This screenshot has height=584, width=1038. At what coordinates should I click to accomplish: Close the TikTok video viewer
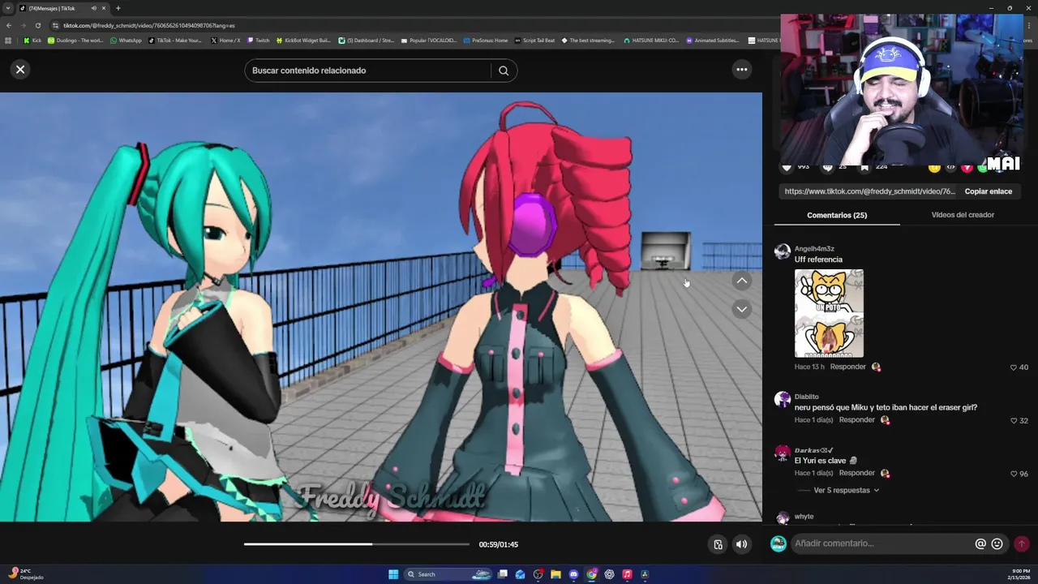[x=20, y=70]
